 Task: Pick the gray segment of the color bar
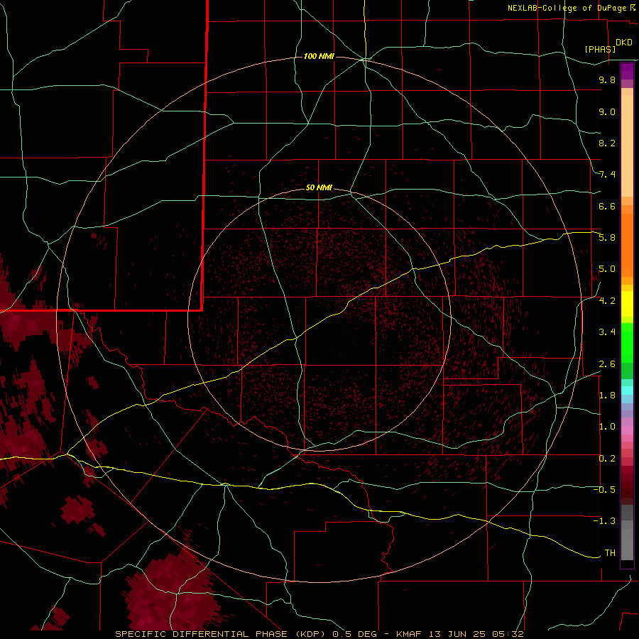627,532
